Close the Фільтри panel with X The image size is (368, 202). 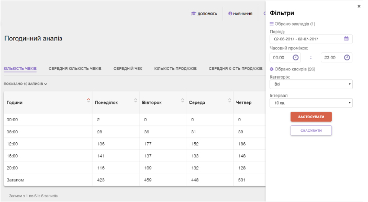(x=359, y=6)
